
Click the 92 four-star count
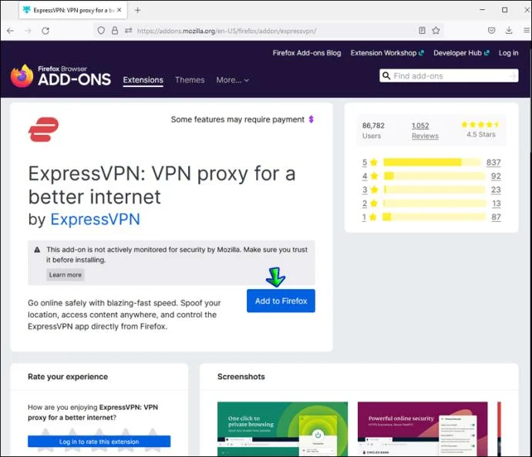[x=496, y=176]
